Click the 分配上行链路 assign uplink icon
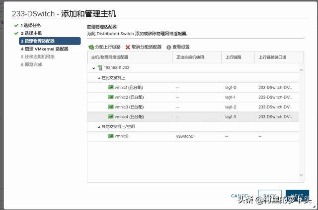 [91, 47]
